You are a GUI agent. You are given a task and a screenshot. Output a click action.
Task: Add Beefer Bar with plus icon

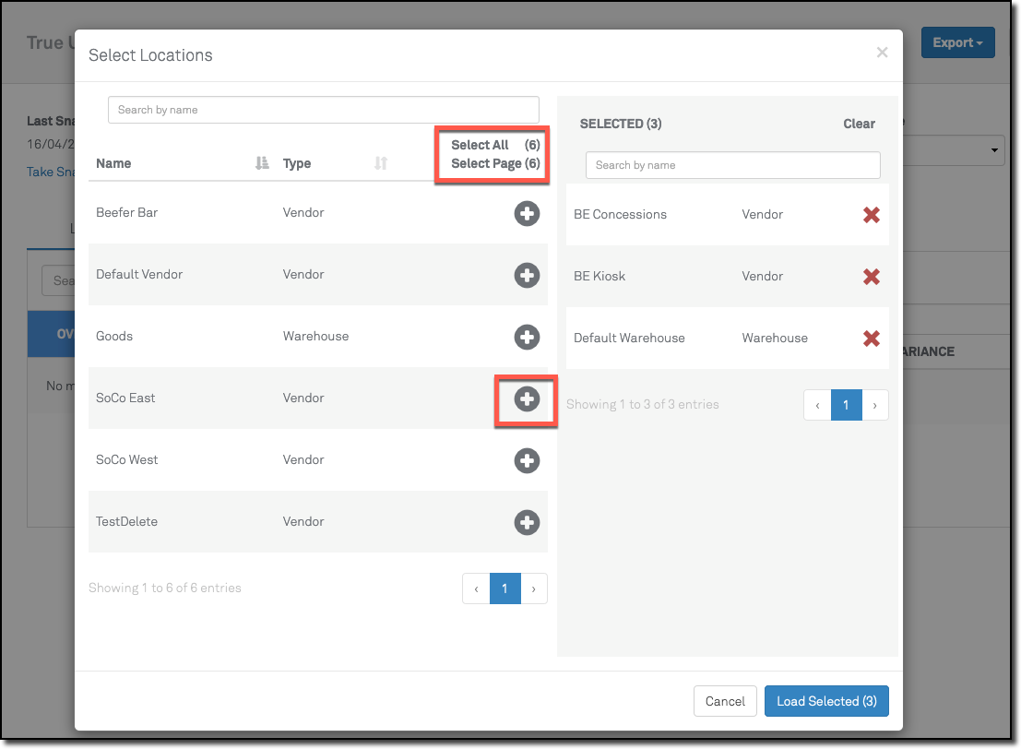(x=527, y=213)
